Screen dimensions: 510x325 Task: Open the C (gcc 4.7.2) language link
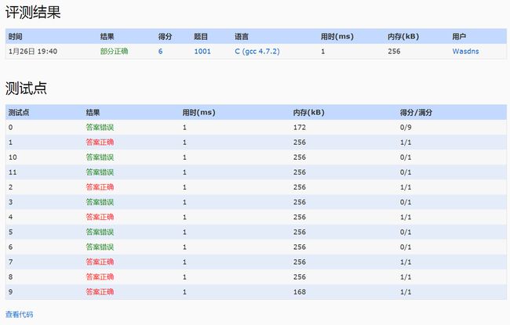coord(257,52)
